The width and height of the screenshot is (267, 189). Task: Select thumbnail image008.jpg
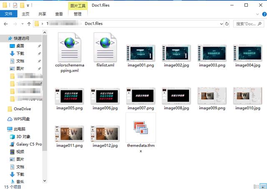(x=176, y=96)
